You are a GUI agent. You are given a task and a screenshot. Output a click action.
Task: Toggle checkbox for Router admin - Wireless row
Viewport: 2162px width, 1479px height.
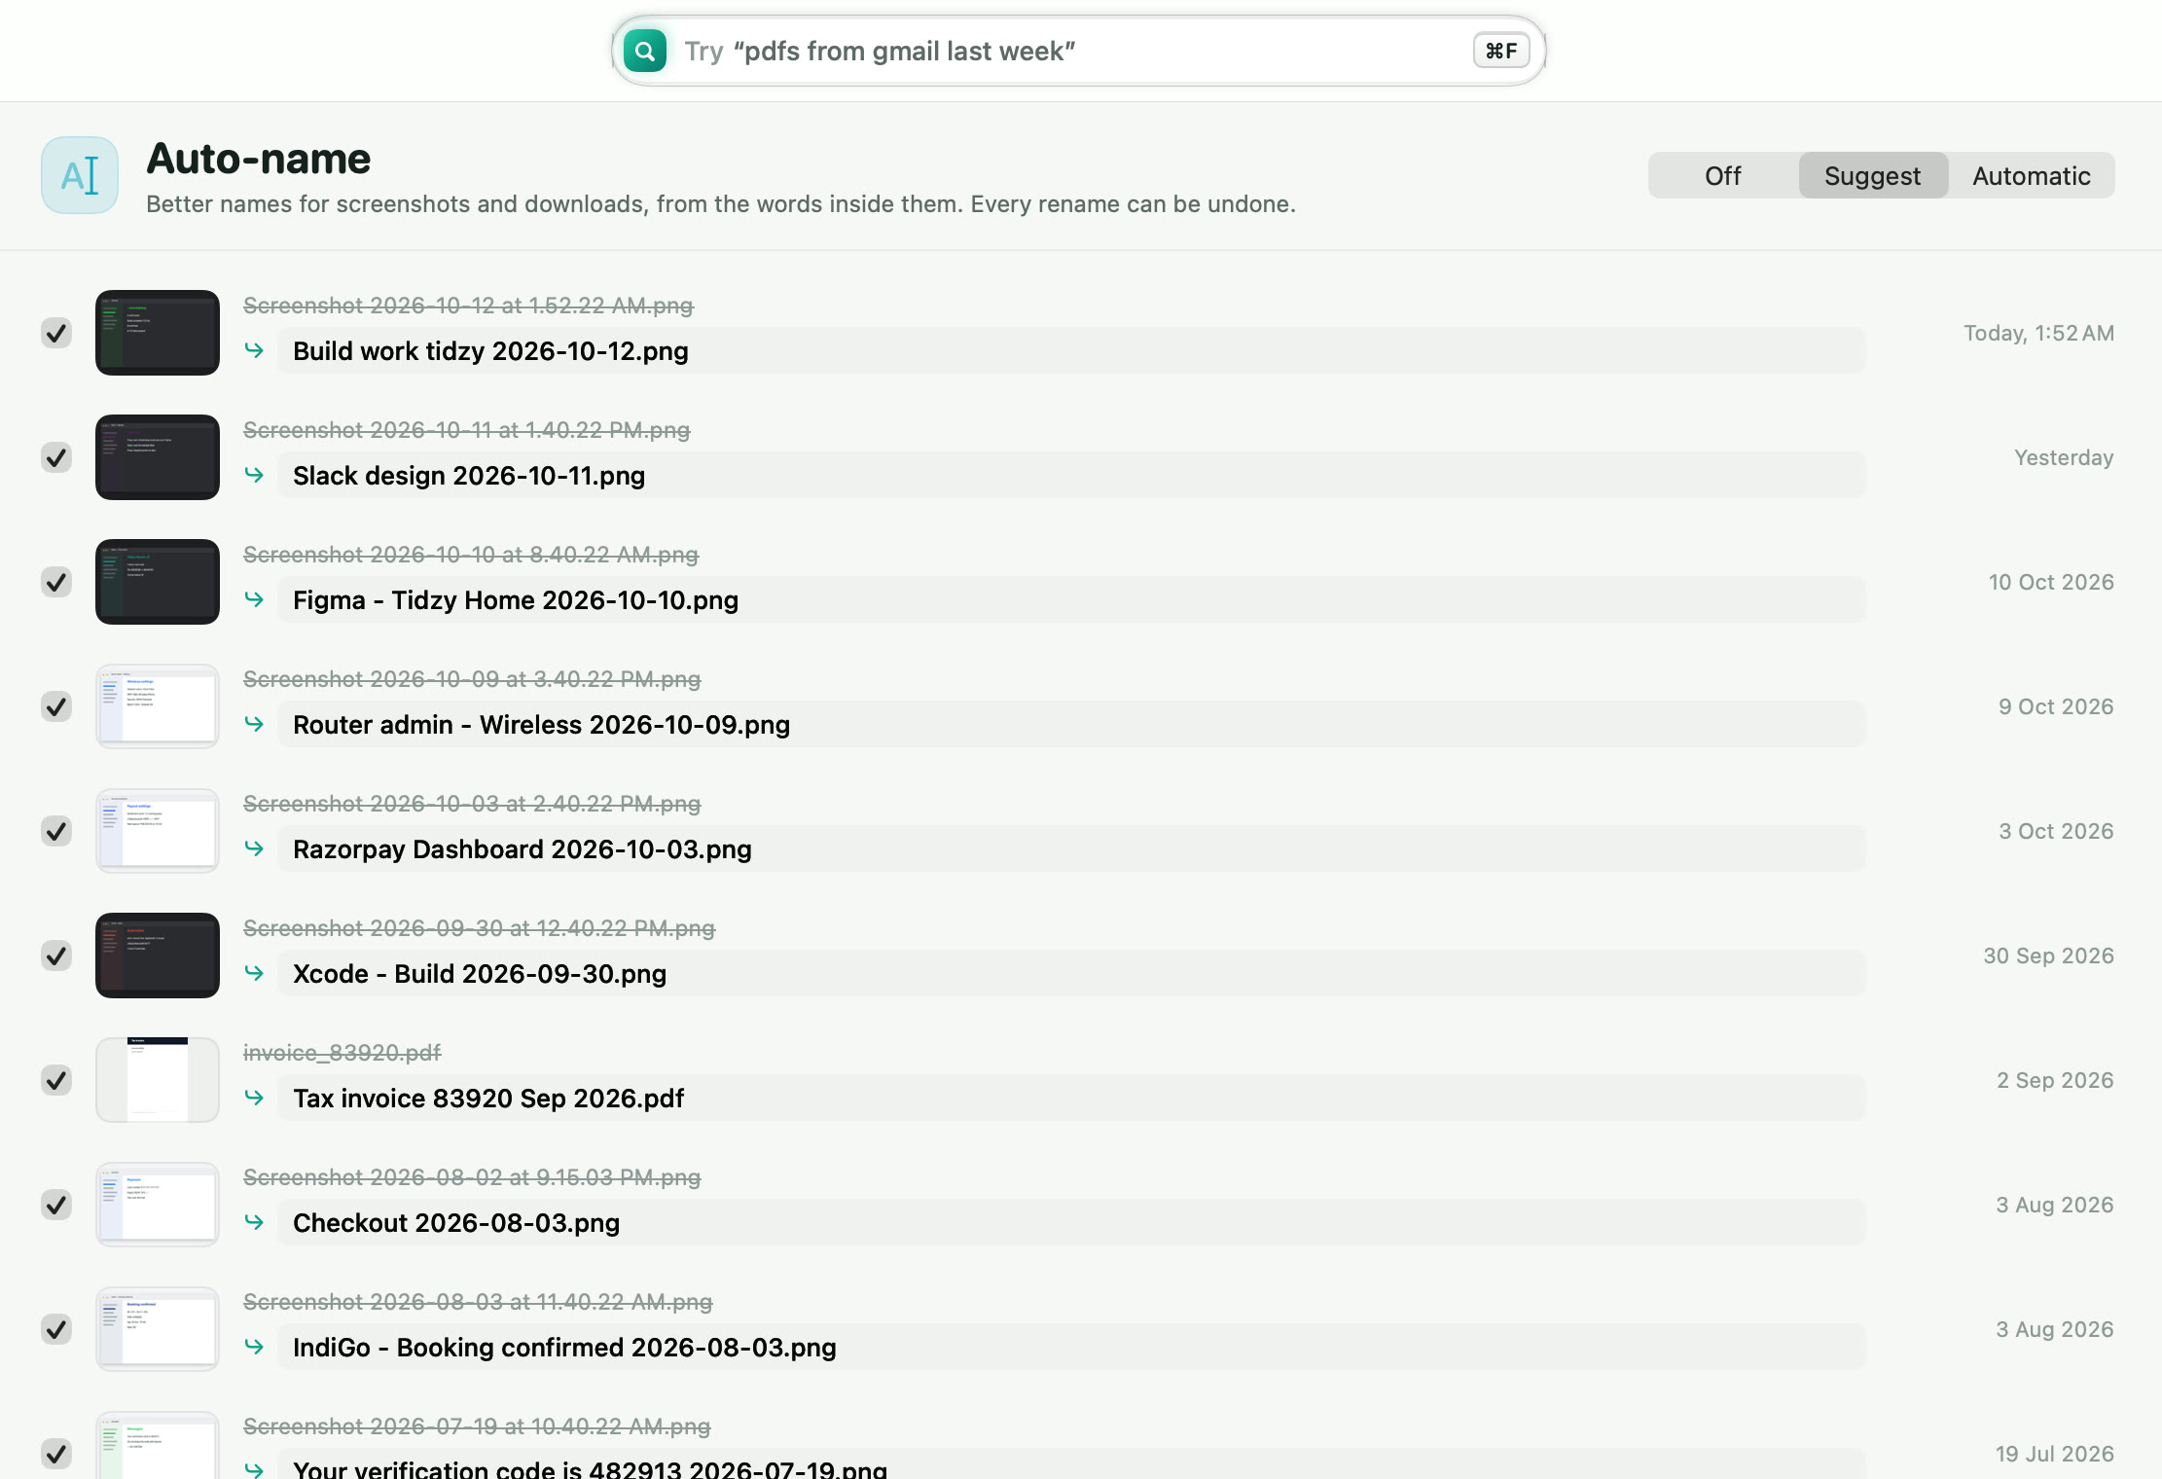click(56, 706)
